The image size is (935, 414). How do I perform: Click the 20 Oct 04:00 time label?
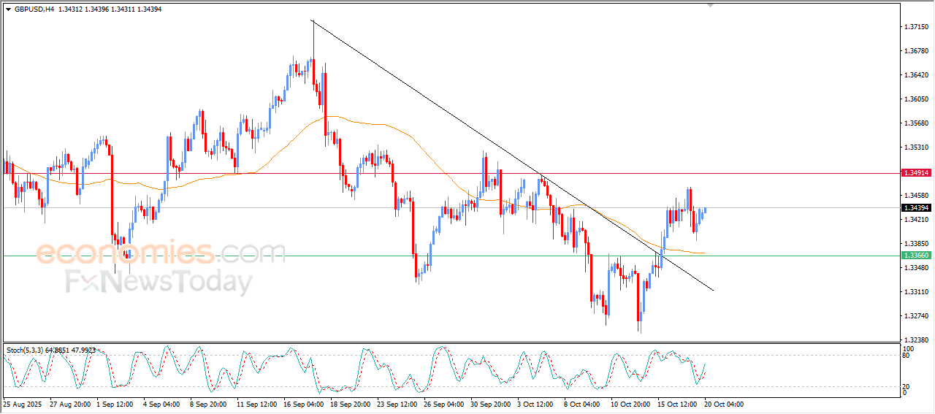coord(724,404)
